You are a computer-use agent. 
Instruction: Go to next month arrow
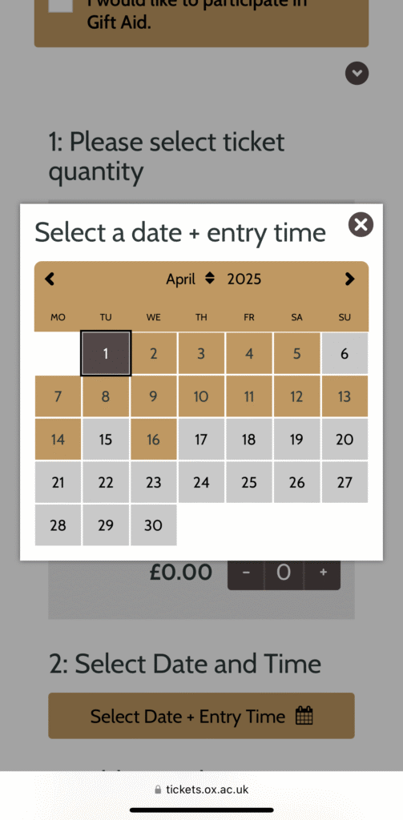point(349,279)
